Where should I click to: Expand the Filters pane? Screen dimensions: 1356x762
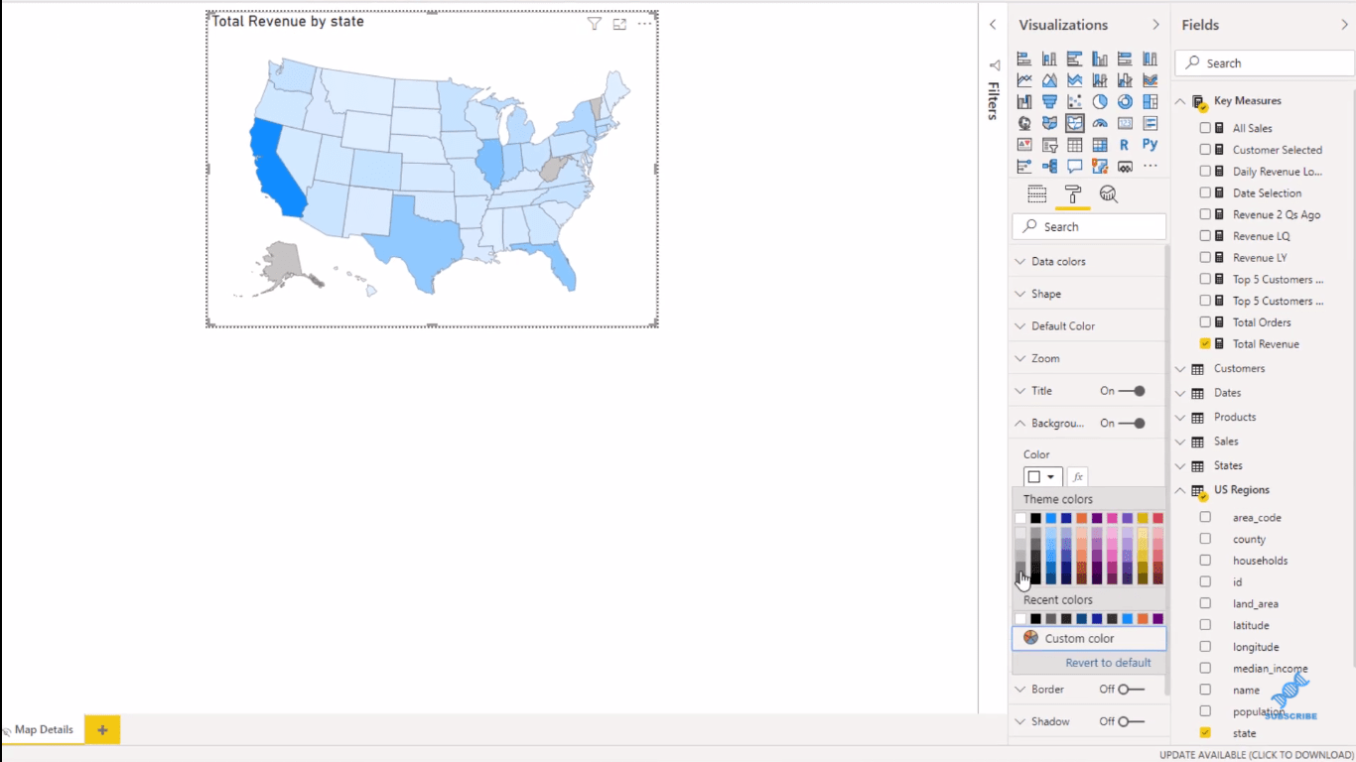(993, 25)
